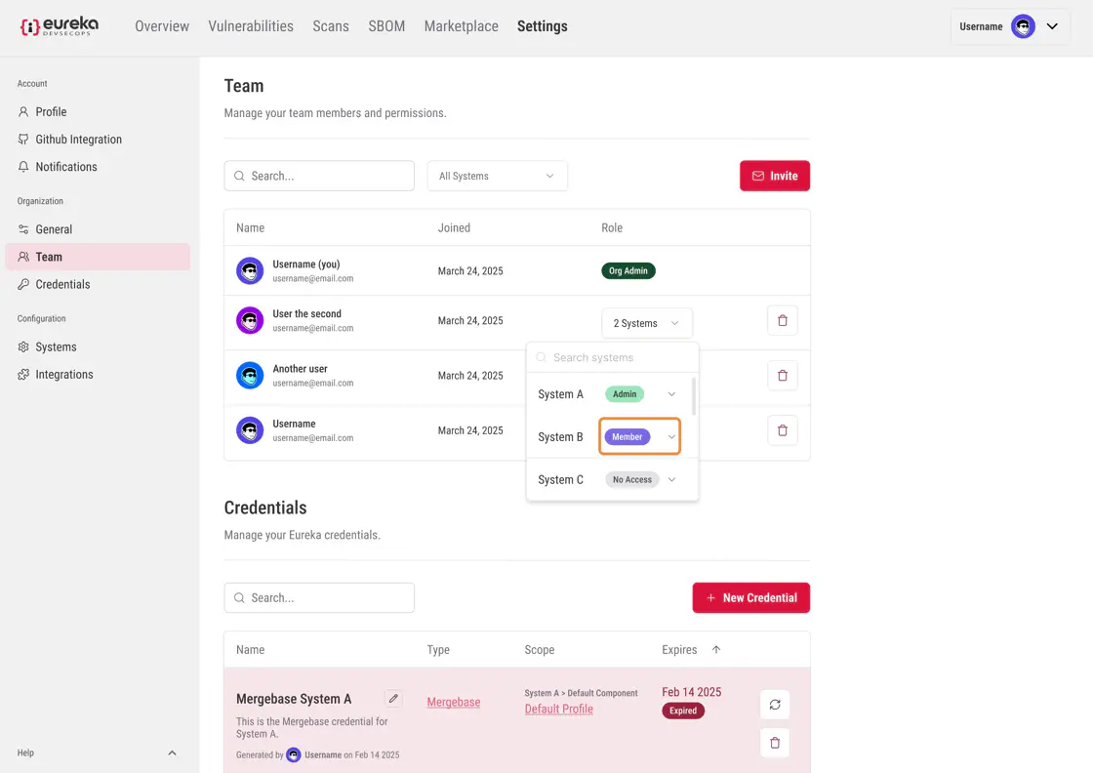
Task: Open the Default Profile link
Action: pos(558,709)
